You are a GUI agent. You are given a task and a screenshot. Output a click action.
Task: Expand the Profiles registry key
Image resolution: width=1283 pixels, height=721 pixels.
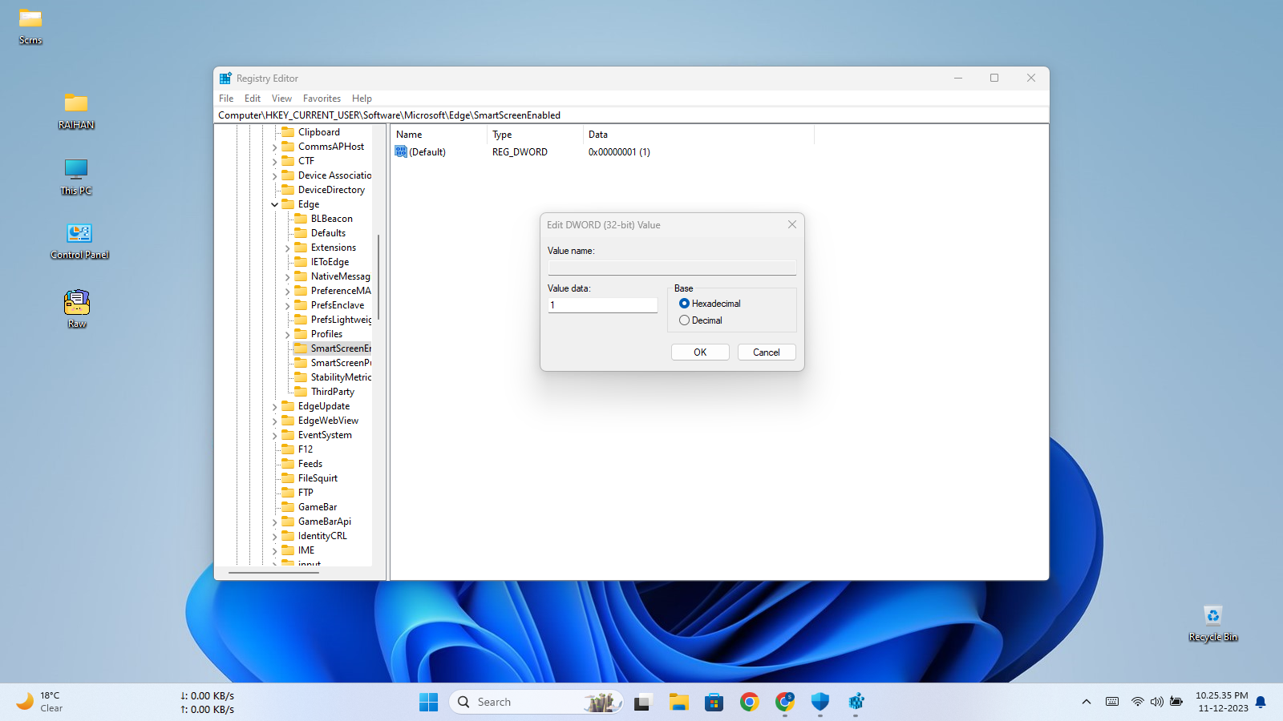288,335
